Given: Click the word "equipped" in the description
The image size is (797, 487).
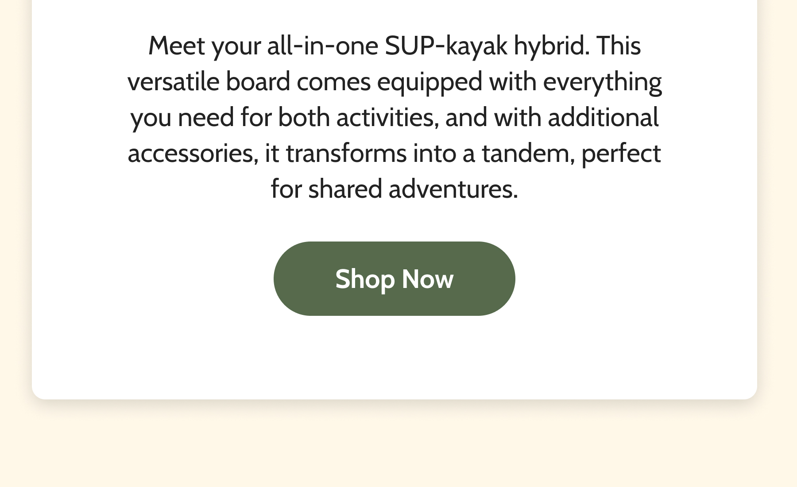Looking at the screenshot, I should coord(429,82).
